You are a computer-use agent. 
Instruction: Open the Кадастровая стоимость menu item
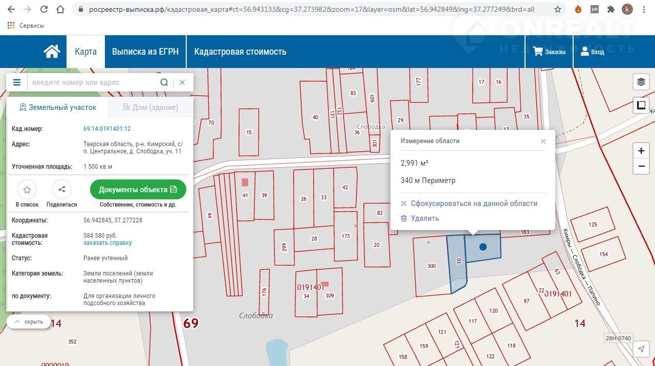(x=240, y=52)
